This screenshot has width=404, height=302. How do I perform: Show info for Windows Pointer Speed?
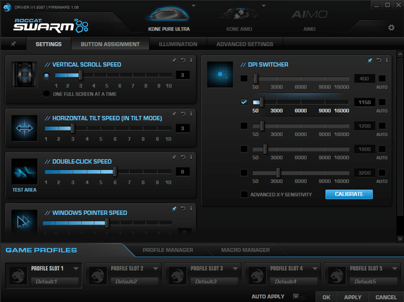click(191, 208)
